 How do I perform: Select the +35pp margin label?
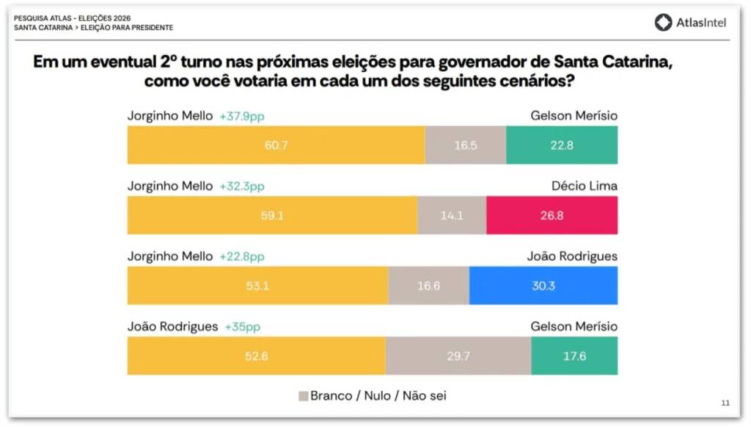(x=242, y=327)
